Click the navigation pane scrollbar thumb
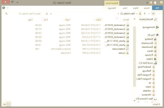Screen dimensions: 164x108 click(134, 56)
